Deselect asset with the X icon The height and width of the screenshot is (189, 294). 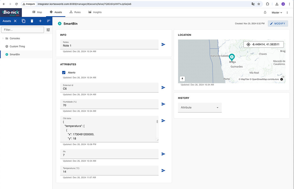click(15, 21)
